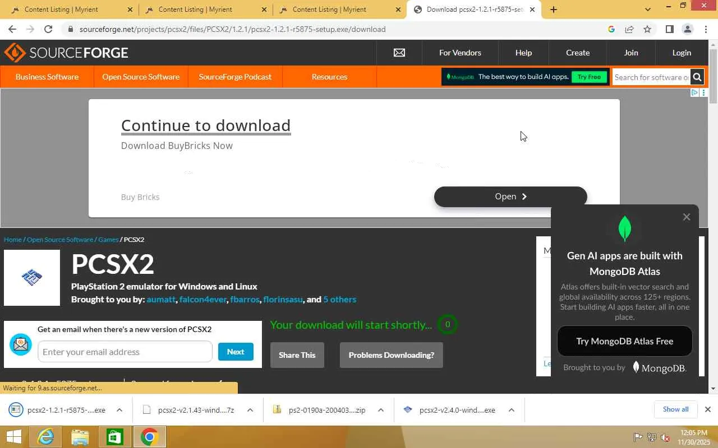The height and width of the screenshot is (448, 718).
Task: Click the Problems Downloading? button
Action: tap(392, 355)
